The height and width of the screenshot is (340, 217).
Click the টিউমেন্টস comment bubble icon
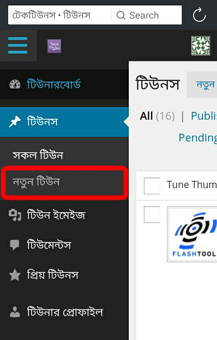click(x=15, y=245)
